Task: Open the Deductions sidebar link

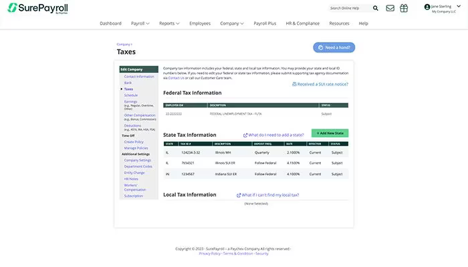Action: pyautogui.click(x=132, y=125)
